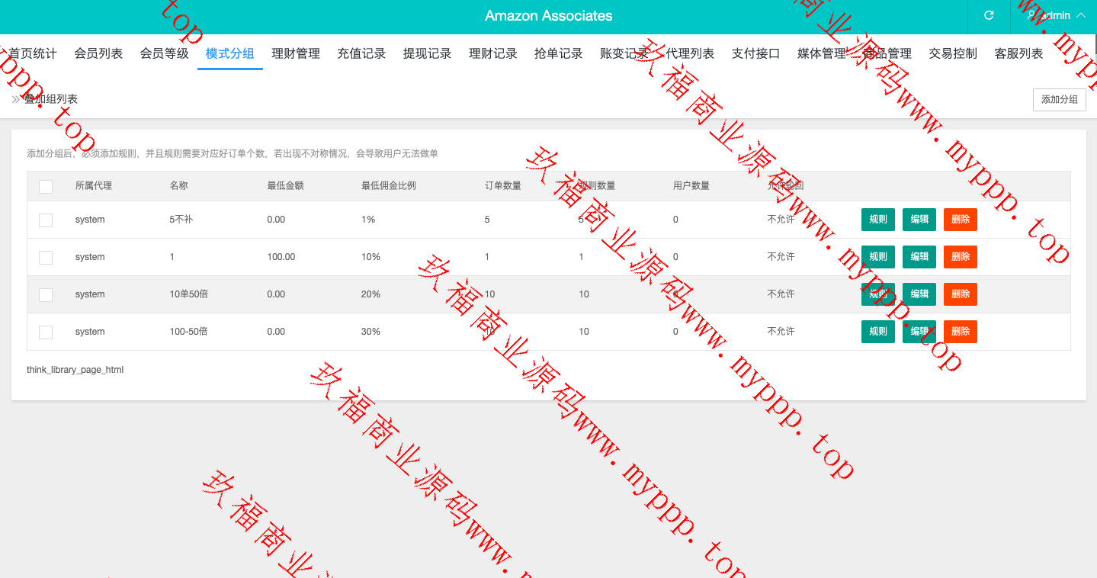This screenshot has width=1097, height=578.
Task: Delete the 10单50倍 group
Action: pos(961,294)
